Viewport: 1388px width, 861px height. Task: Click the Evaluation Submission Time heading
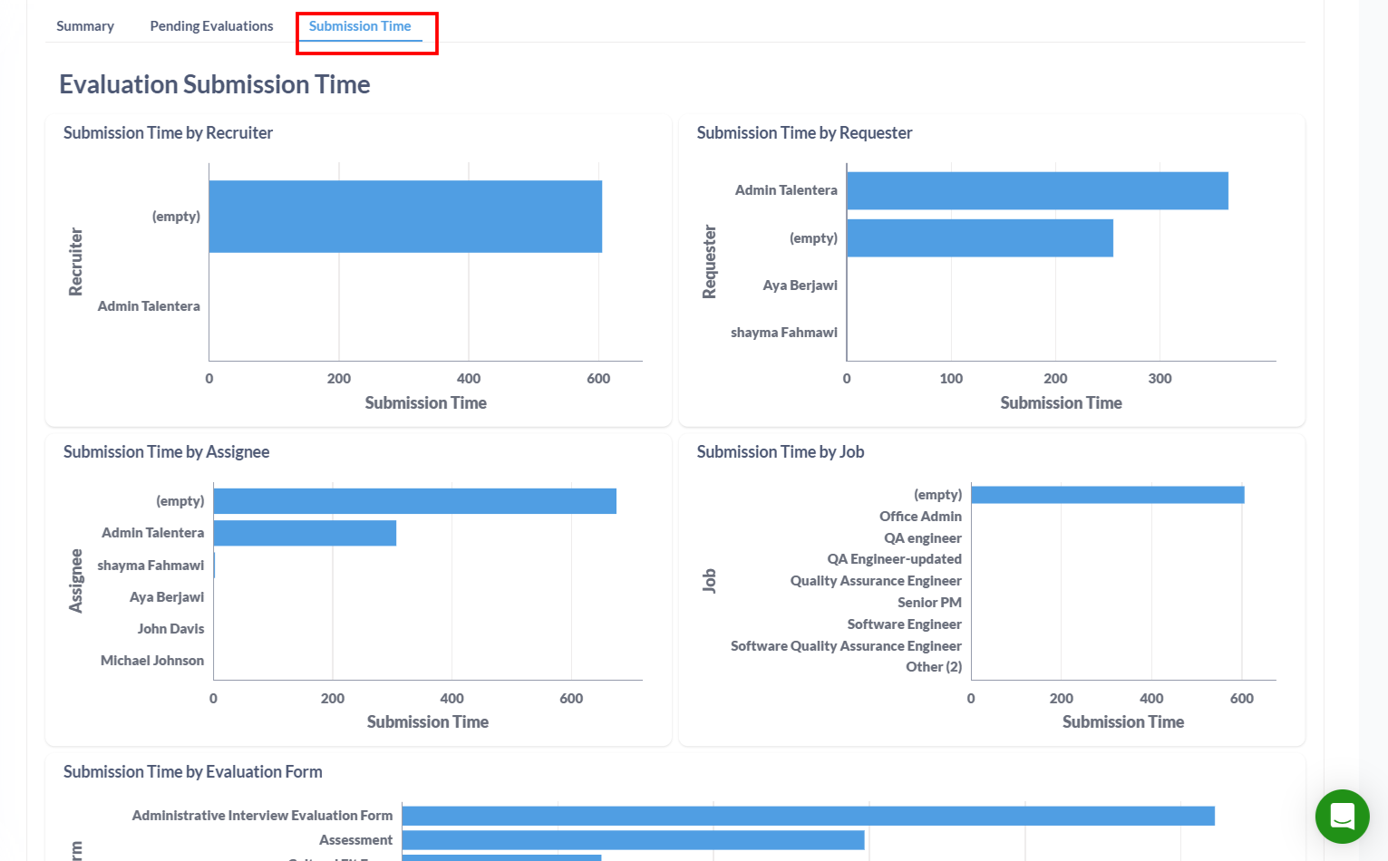215,84
